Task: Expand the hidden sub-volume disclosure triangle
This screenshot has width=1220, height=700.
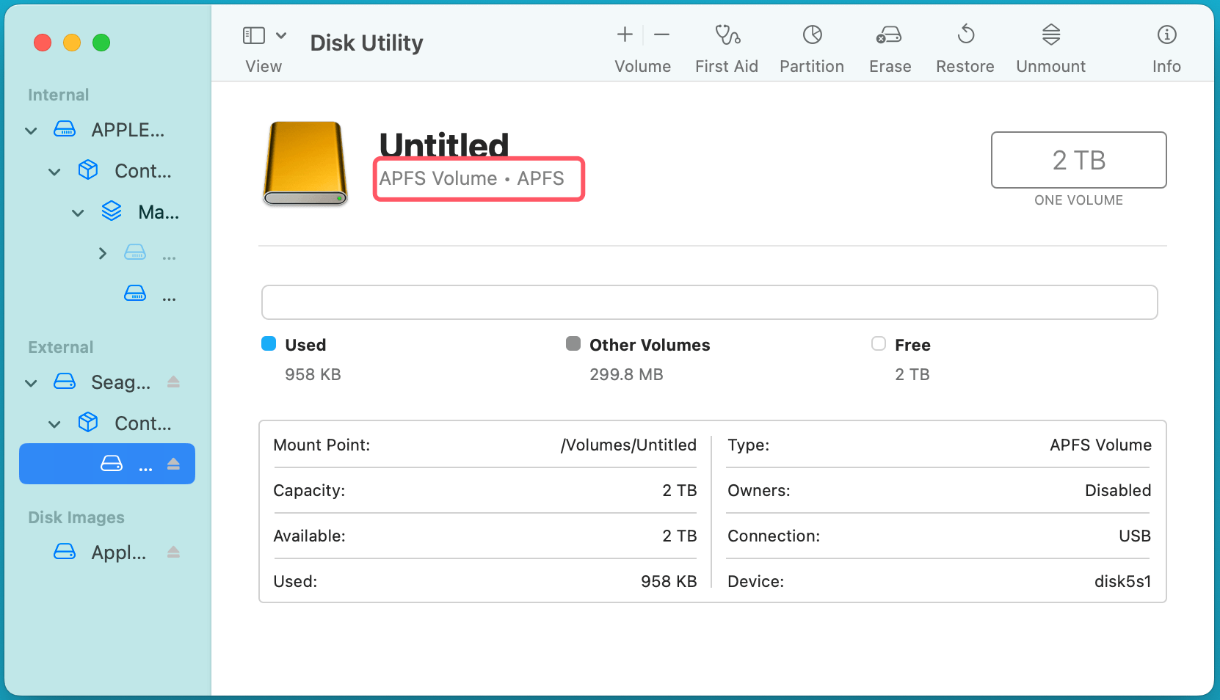Action: pyautogui.click(x=102, y=253)
